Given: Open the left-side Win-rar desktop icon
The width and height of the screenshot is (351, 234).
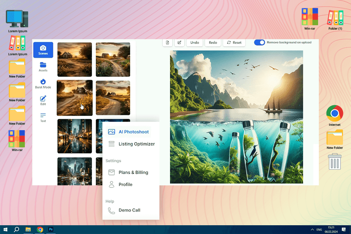Looking at the screenshot, I should pos(17,141).
